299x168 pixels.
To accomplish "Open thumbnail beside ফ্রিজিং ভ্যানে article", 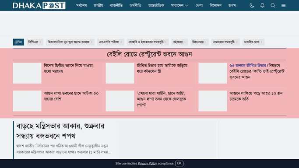I will (x=27, y=73).
